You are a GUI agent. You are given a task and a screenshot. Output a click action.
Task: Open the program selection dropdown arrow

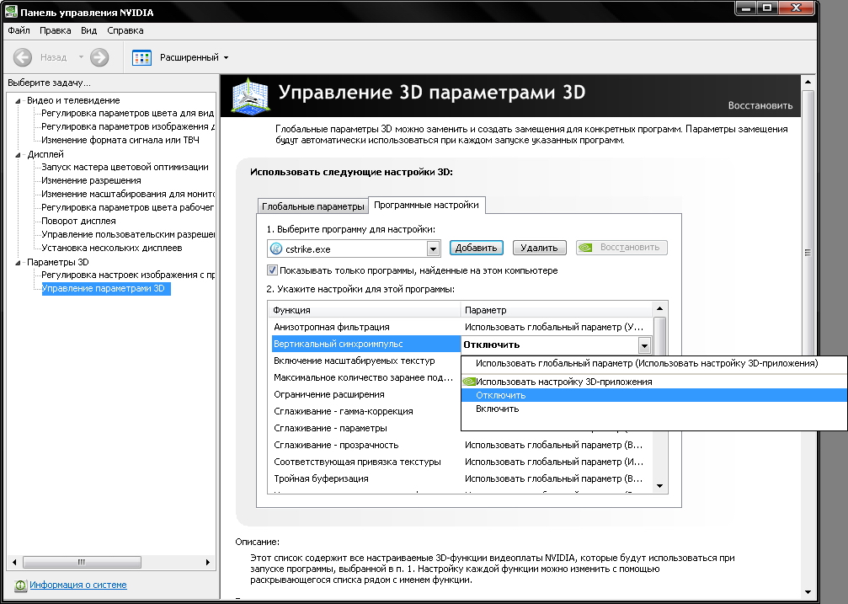click(x=433, y=249)
